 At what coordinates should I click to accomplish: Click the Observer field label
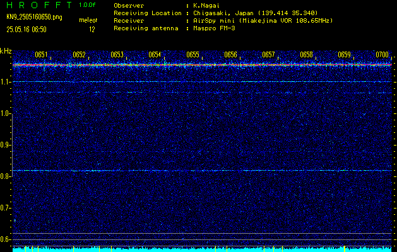[x=129, y=5]
